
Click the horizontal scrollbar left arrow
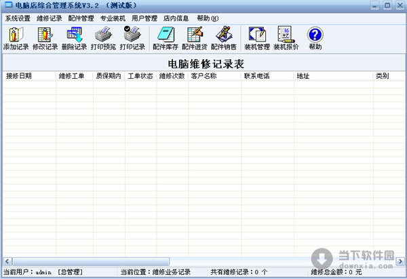point(7,261)
